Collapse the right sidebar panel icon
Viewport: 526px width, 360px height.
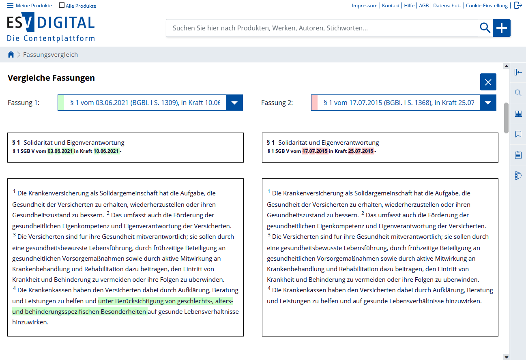(518, 72)
